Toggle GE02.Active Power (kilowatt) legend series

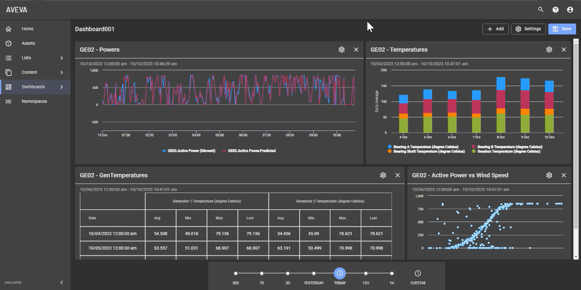click(187, 151)
